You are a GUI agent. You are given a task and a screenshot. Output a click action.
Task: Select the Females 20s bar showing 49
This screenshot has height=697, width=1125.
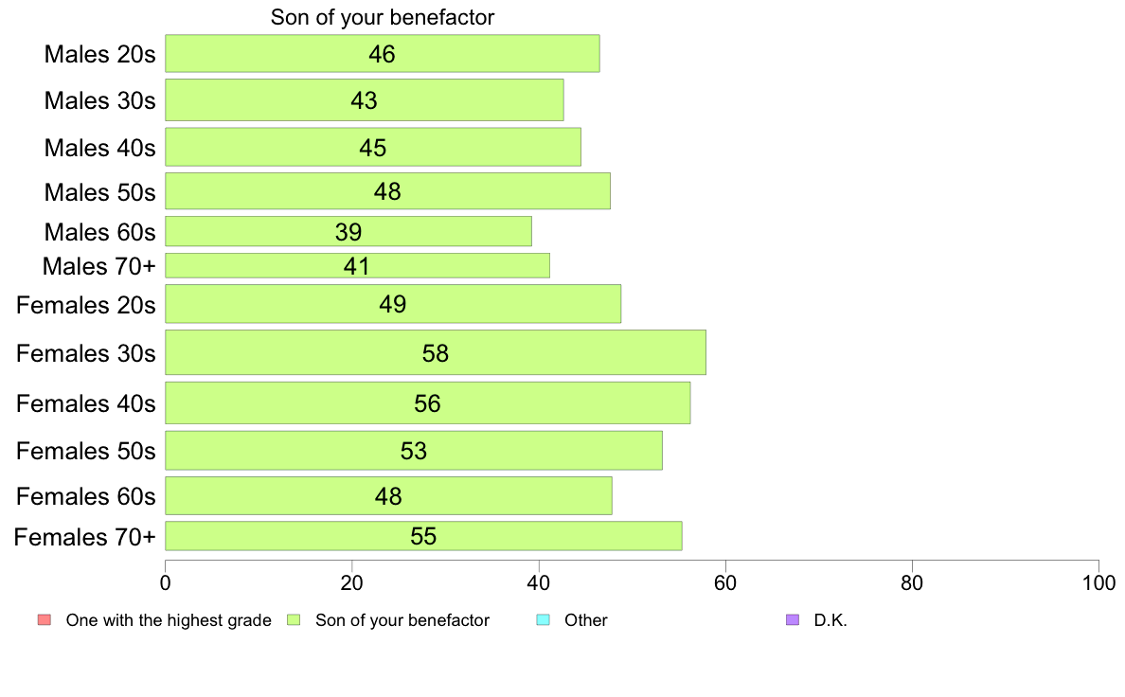(x=393, y=304)
